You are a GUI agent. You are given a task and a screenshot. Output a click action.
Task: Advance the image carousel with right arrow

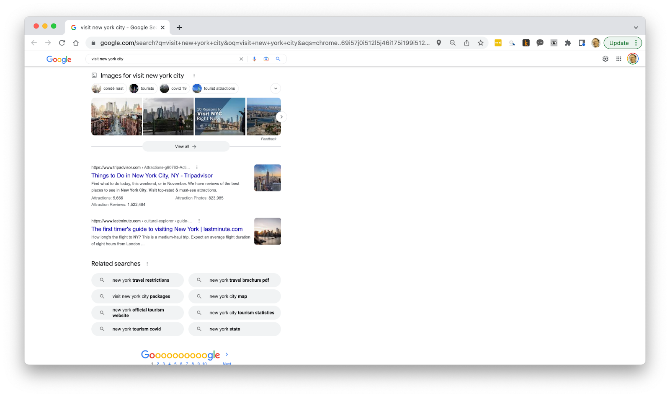pyautogui.click(x=281, y=117)
